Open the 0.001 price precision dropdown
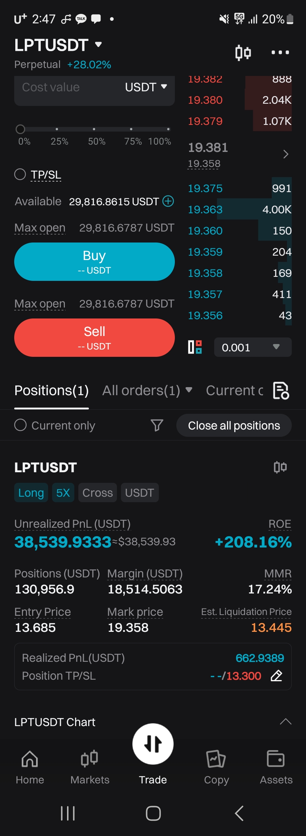This screenshot has width=306, height=836. pos(253,347)
